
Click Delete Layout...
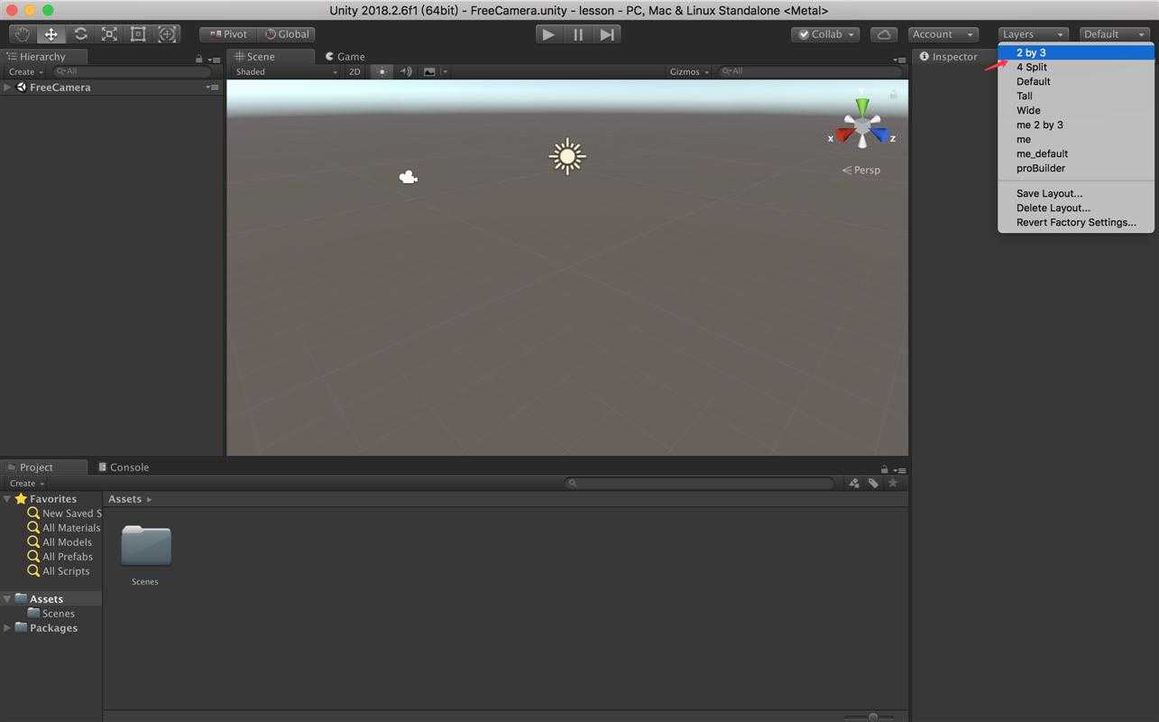1076,208
